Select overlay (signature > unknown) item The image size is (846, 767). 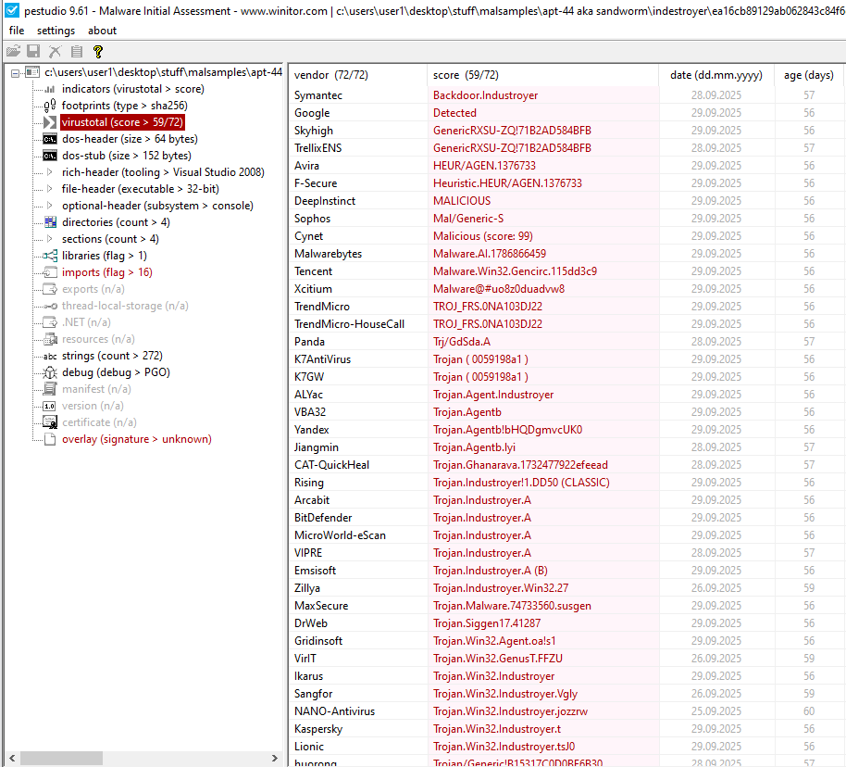pos(136,439)
